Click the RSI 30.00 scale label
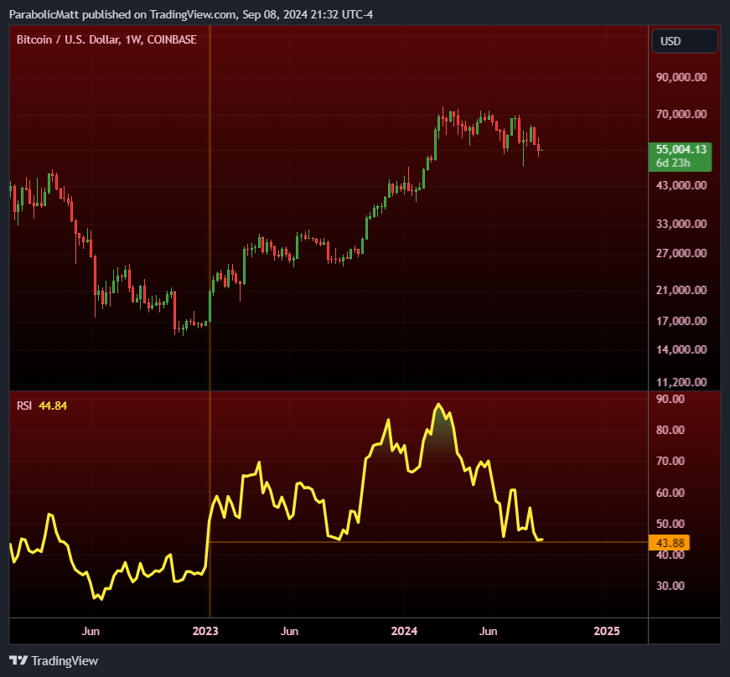 tap(670, 586)
